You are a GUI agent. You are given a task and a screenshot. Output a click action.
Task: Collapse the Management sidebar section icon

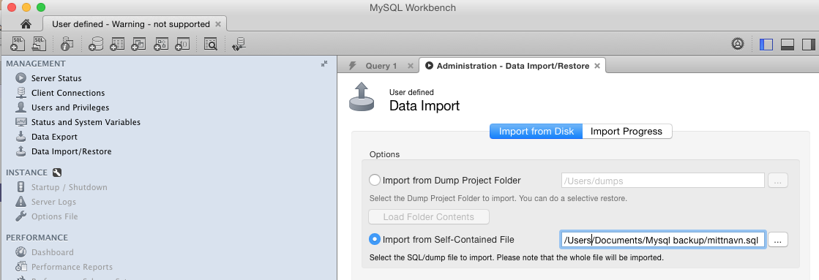click(324, 64)
